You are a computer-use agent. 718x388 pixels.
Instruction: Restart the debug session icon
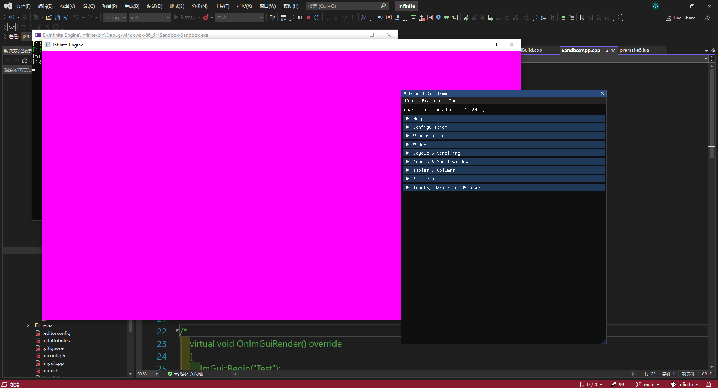tap(317, 18)
